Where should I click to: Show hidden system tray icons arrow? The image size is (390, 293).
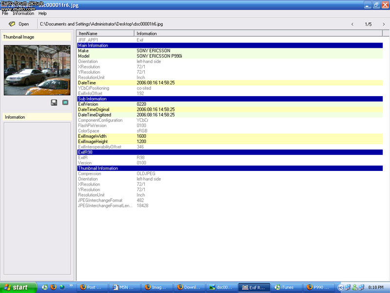[x=341, y=288]
